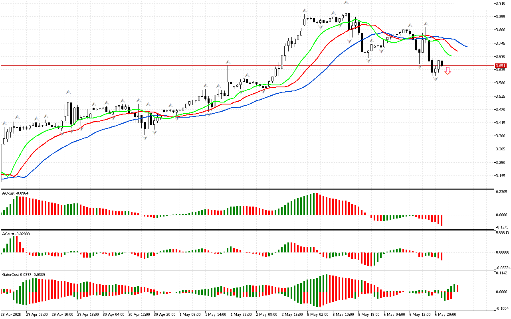This screenshot has width=511, height=319.
Task: Select the green Alligator line's right end
Action: tap(451, 56)
